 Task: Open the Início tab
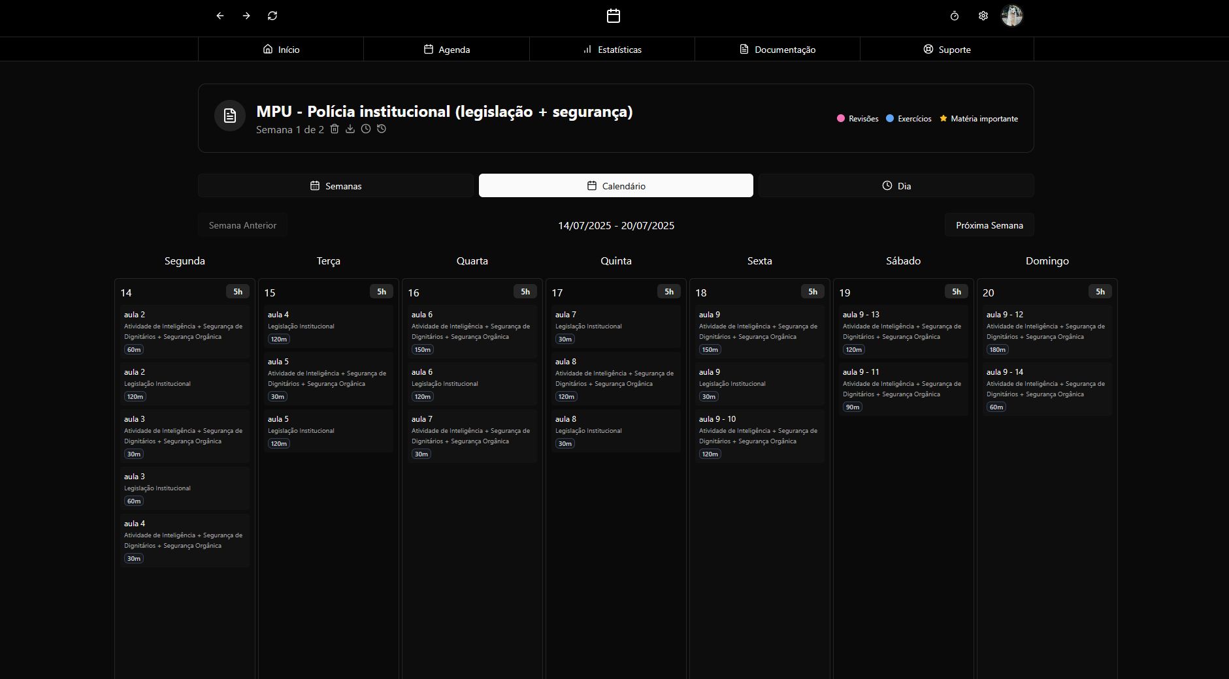click(281, 49)
